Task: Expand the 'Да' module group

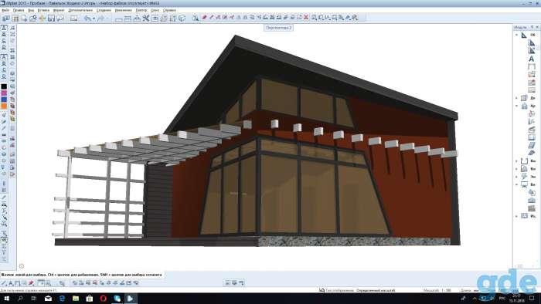Action: (x=516, y=98)
